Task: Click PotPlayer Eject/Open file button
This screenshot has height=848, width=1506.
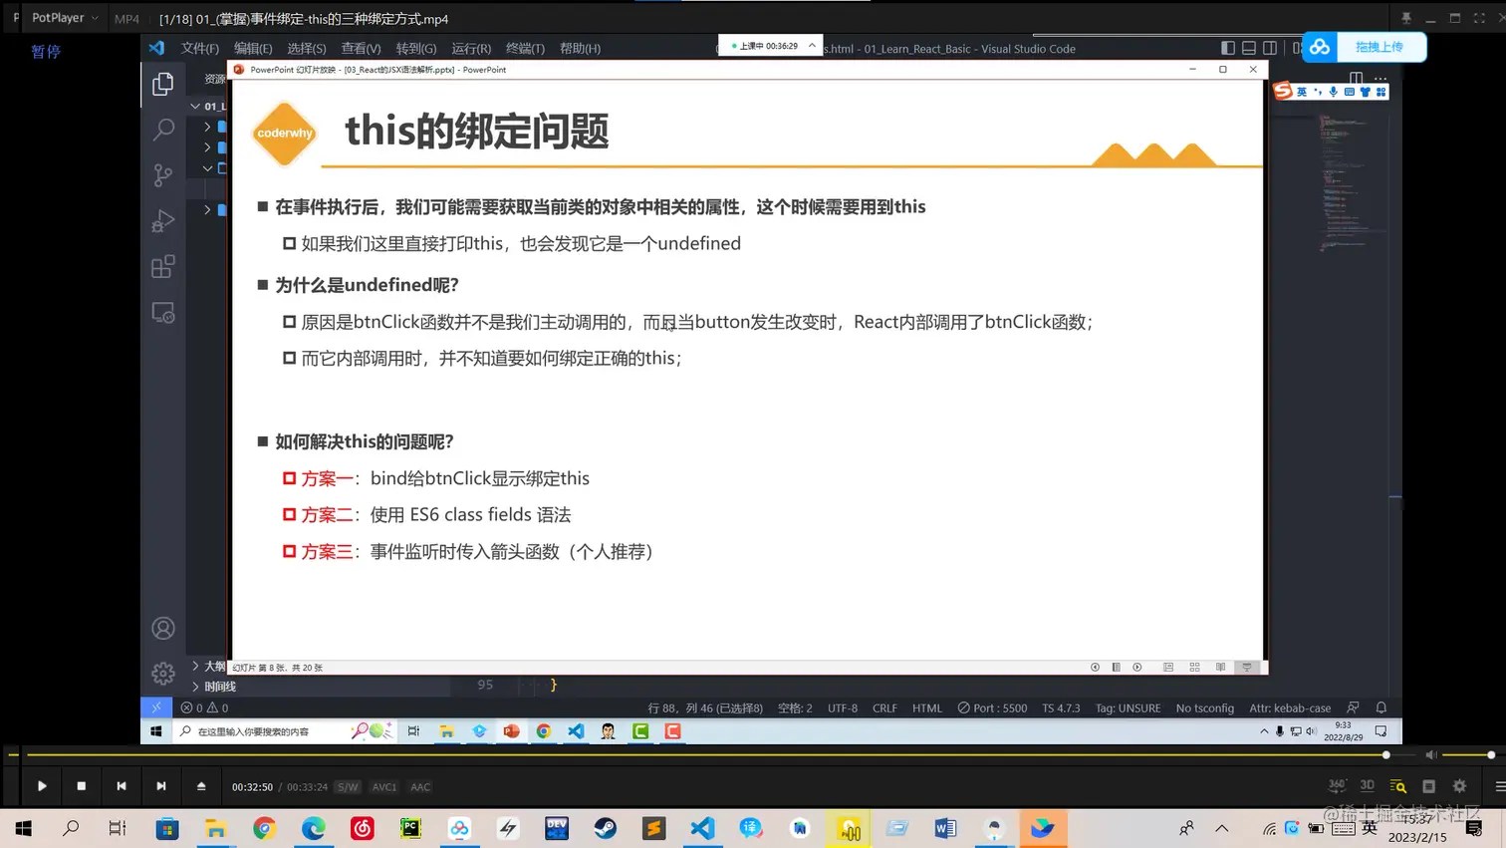Action: pyautogui.click(x=201, y=786)
